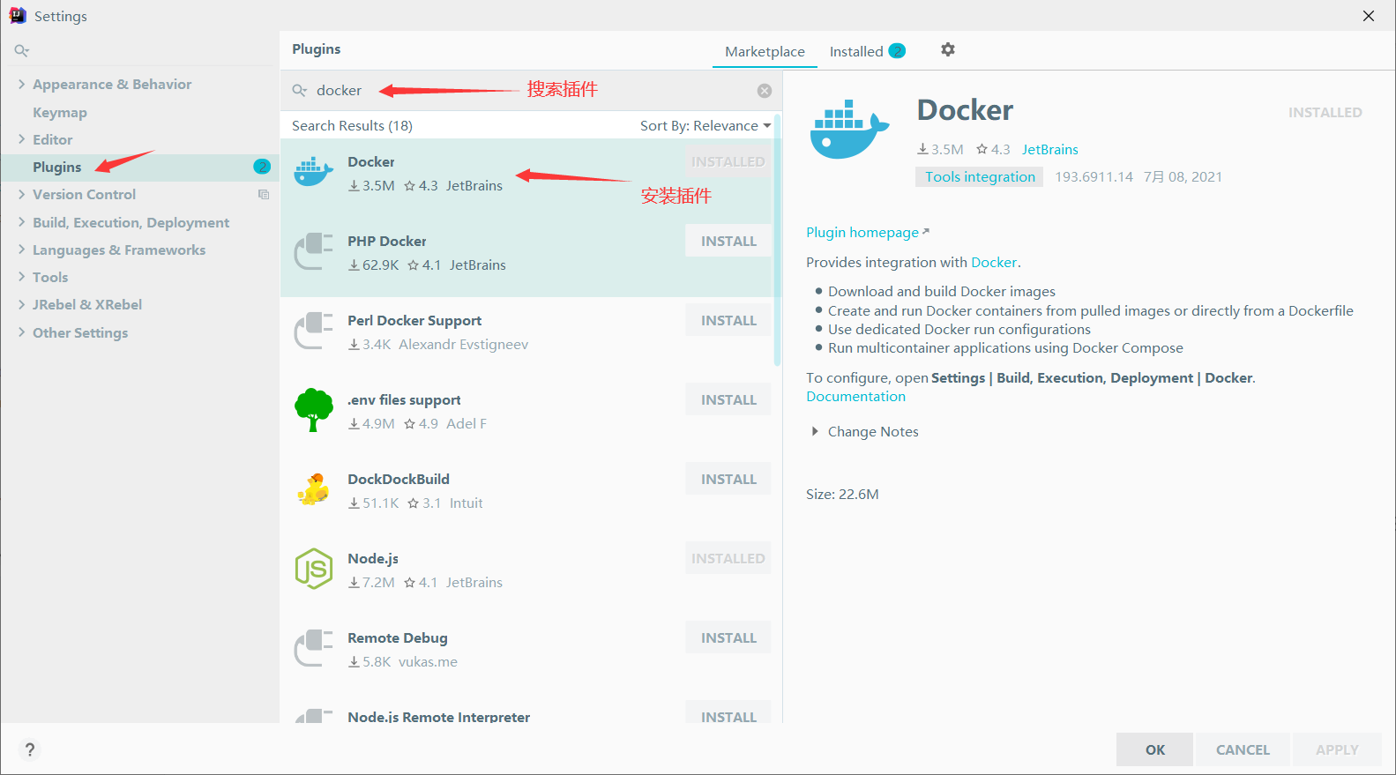Image resolution: width=1396 pixels, height=775 pixels.
Task: Click the Size: 22.6M text
Action: [842, 495]
